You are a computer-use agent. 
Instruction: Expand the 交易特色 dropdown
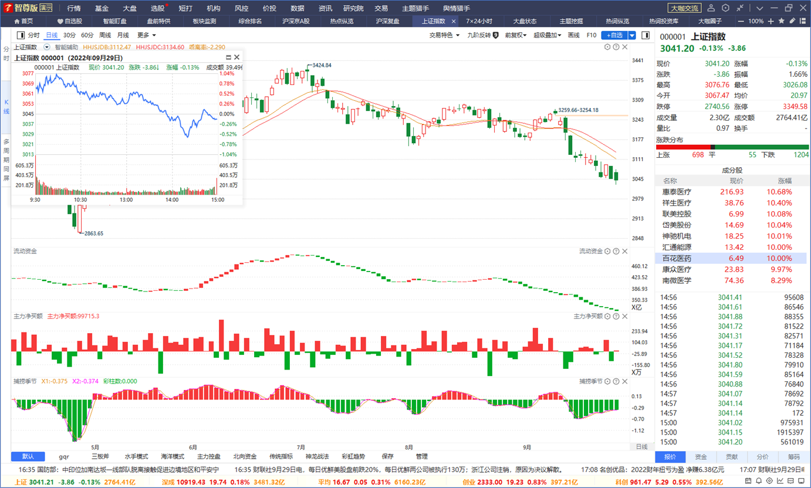click(x=445, y=35)
